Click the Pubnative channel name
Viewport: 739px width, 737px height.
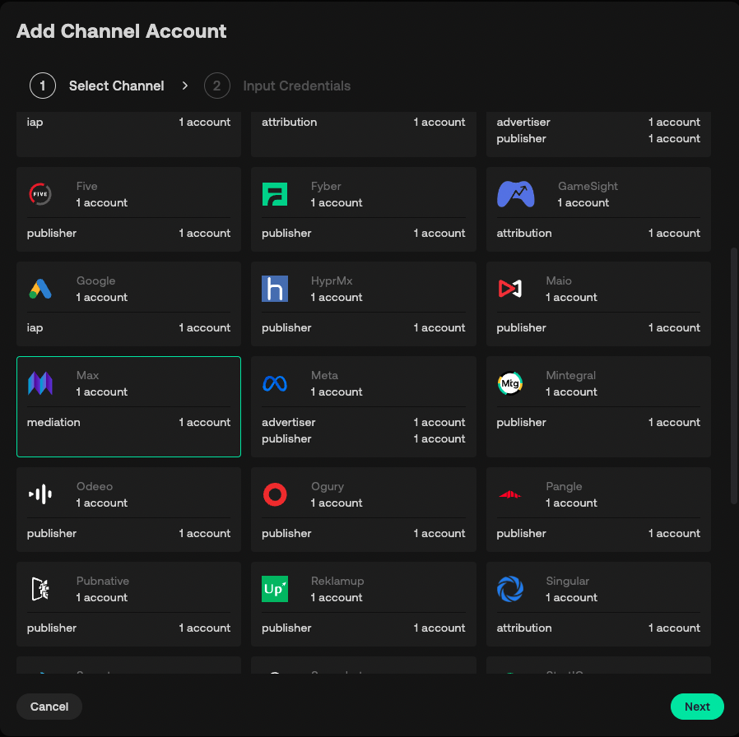(x=103, y=581)
